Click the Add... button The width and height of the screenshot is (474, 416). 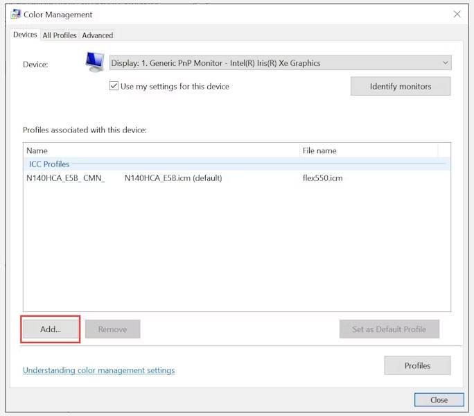pyautogui.click(x=51, y=329)
